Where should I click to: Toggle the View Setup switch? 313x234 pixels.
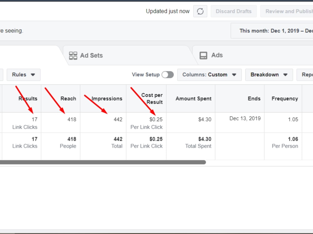click(x=167, y=75)
